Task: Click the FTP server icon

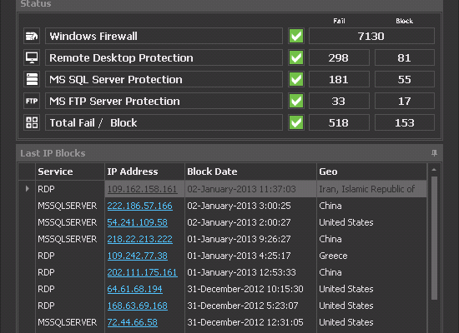Action: pos(32,101)
